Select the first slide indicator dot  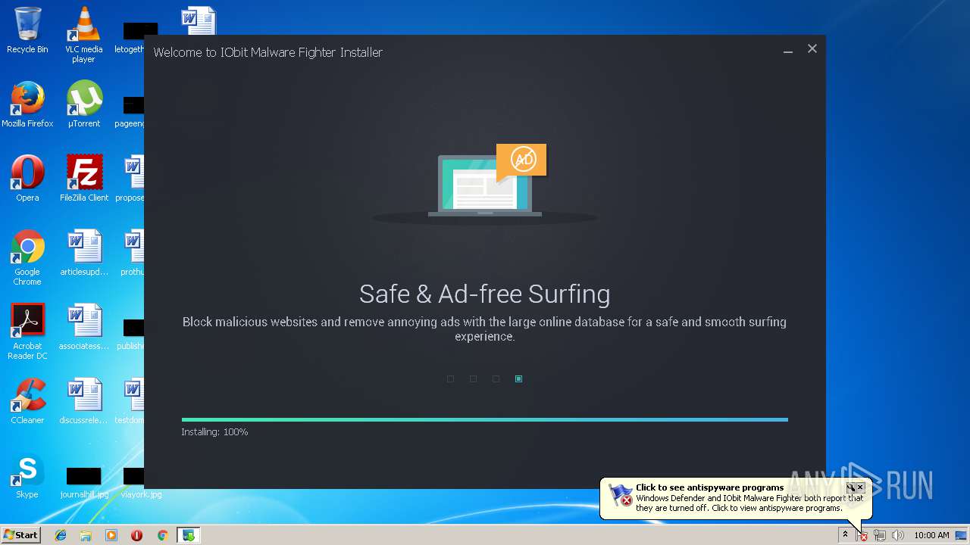coord(450,378)
